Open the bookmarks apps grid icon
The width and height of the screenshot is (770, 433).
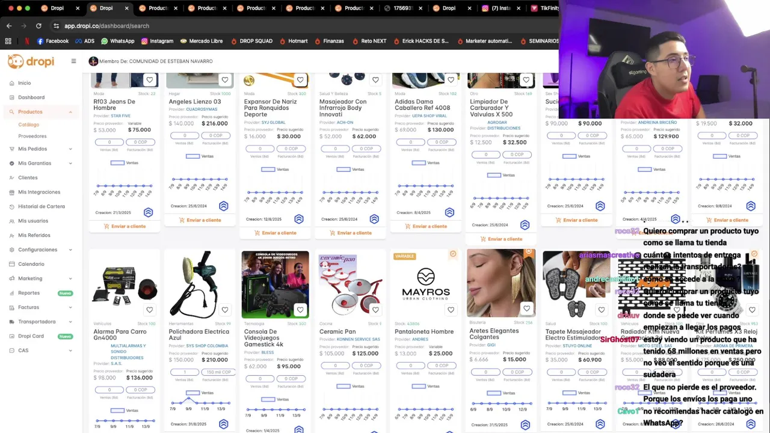[x=8, y=41]
